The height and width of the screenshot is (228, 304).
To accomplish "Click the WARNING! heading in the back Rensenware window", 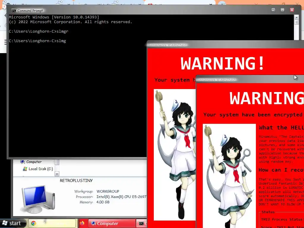I will coord(223,64).
